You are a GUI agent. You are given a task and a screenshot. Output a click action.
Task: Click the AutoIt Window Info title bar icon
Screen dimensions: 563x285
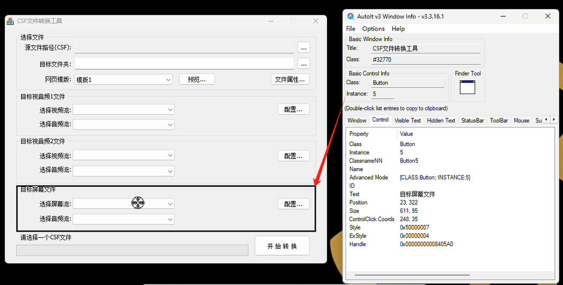click(x=351, y=16)
